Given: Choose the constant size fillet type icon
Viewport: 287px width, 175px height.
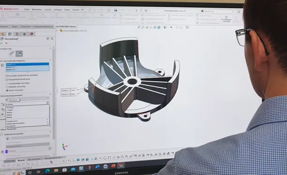Looking at the screenshot, I should (x=12, y=54).
